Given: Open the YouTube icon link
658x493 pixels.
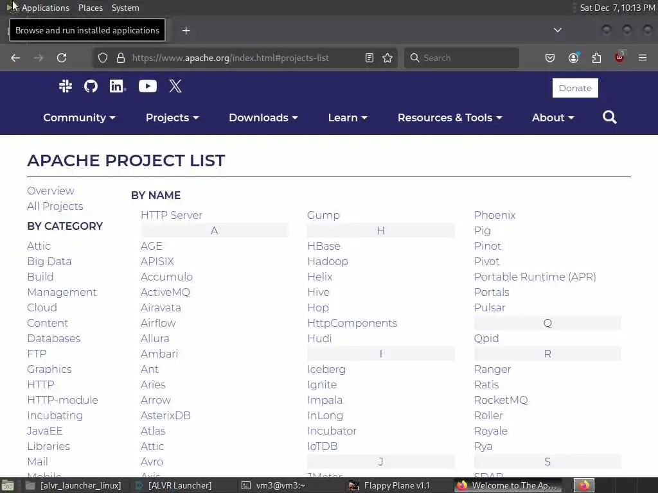Looking at the screenshot, I should click(x=148, y=87).
